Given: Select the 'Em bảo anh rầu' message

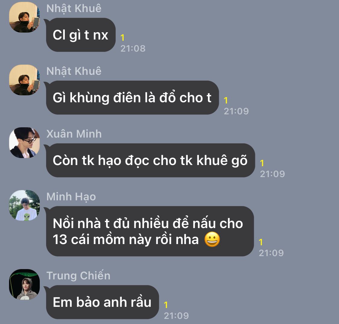Looking at the screenshot, I should (x=102, y=302).
